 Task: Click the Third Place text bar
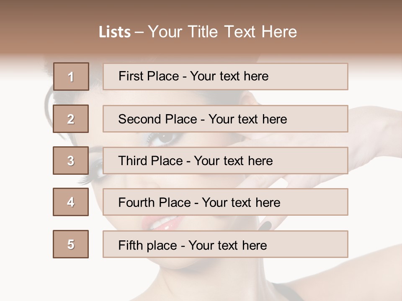[x=225, y=161]
